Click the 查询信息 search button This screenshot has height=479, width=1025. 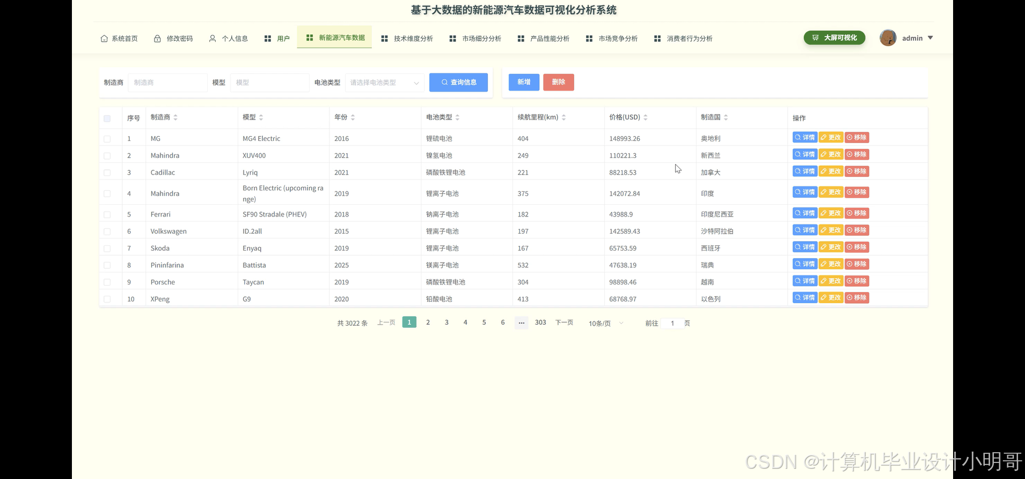click(459, 83)
